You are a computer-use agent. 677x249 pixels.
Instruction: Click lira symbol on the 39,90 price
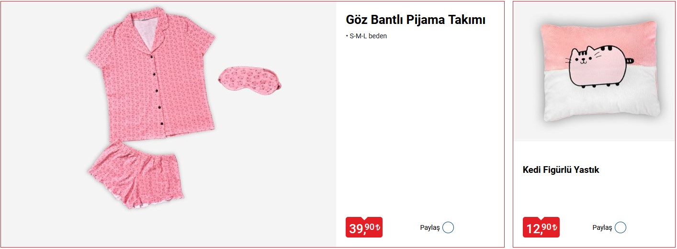pos(377,227)
